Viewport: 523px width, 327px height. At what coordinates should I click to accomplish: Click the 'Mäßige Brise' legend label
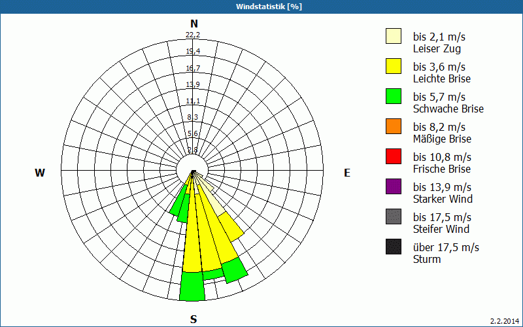(443, 139)
